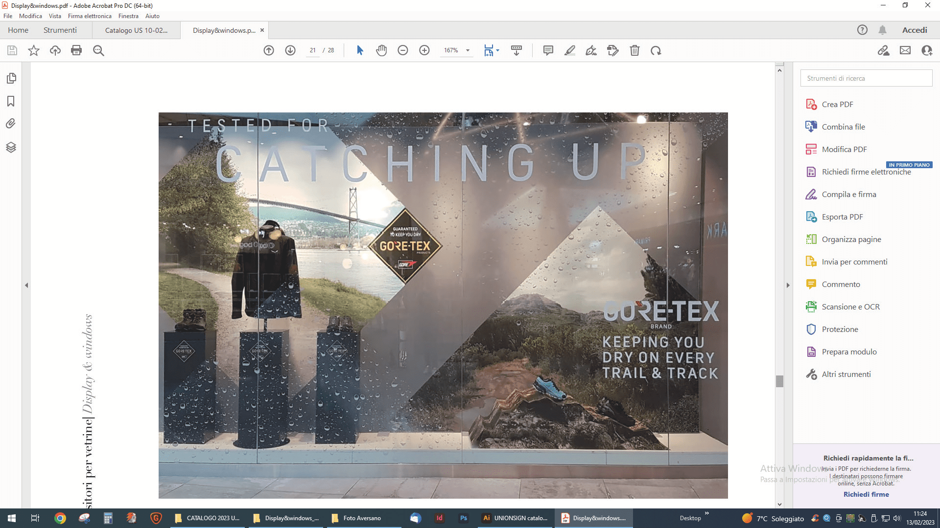Viewport: 940px width, 528px height.
Task: Select the highlight text pen tool
Action: click(x=570, y=50)
